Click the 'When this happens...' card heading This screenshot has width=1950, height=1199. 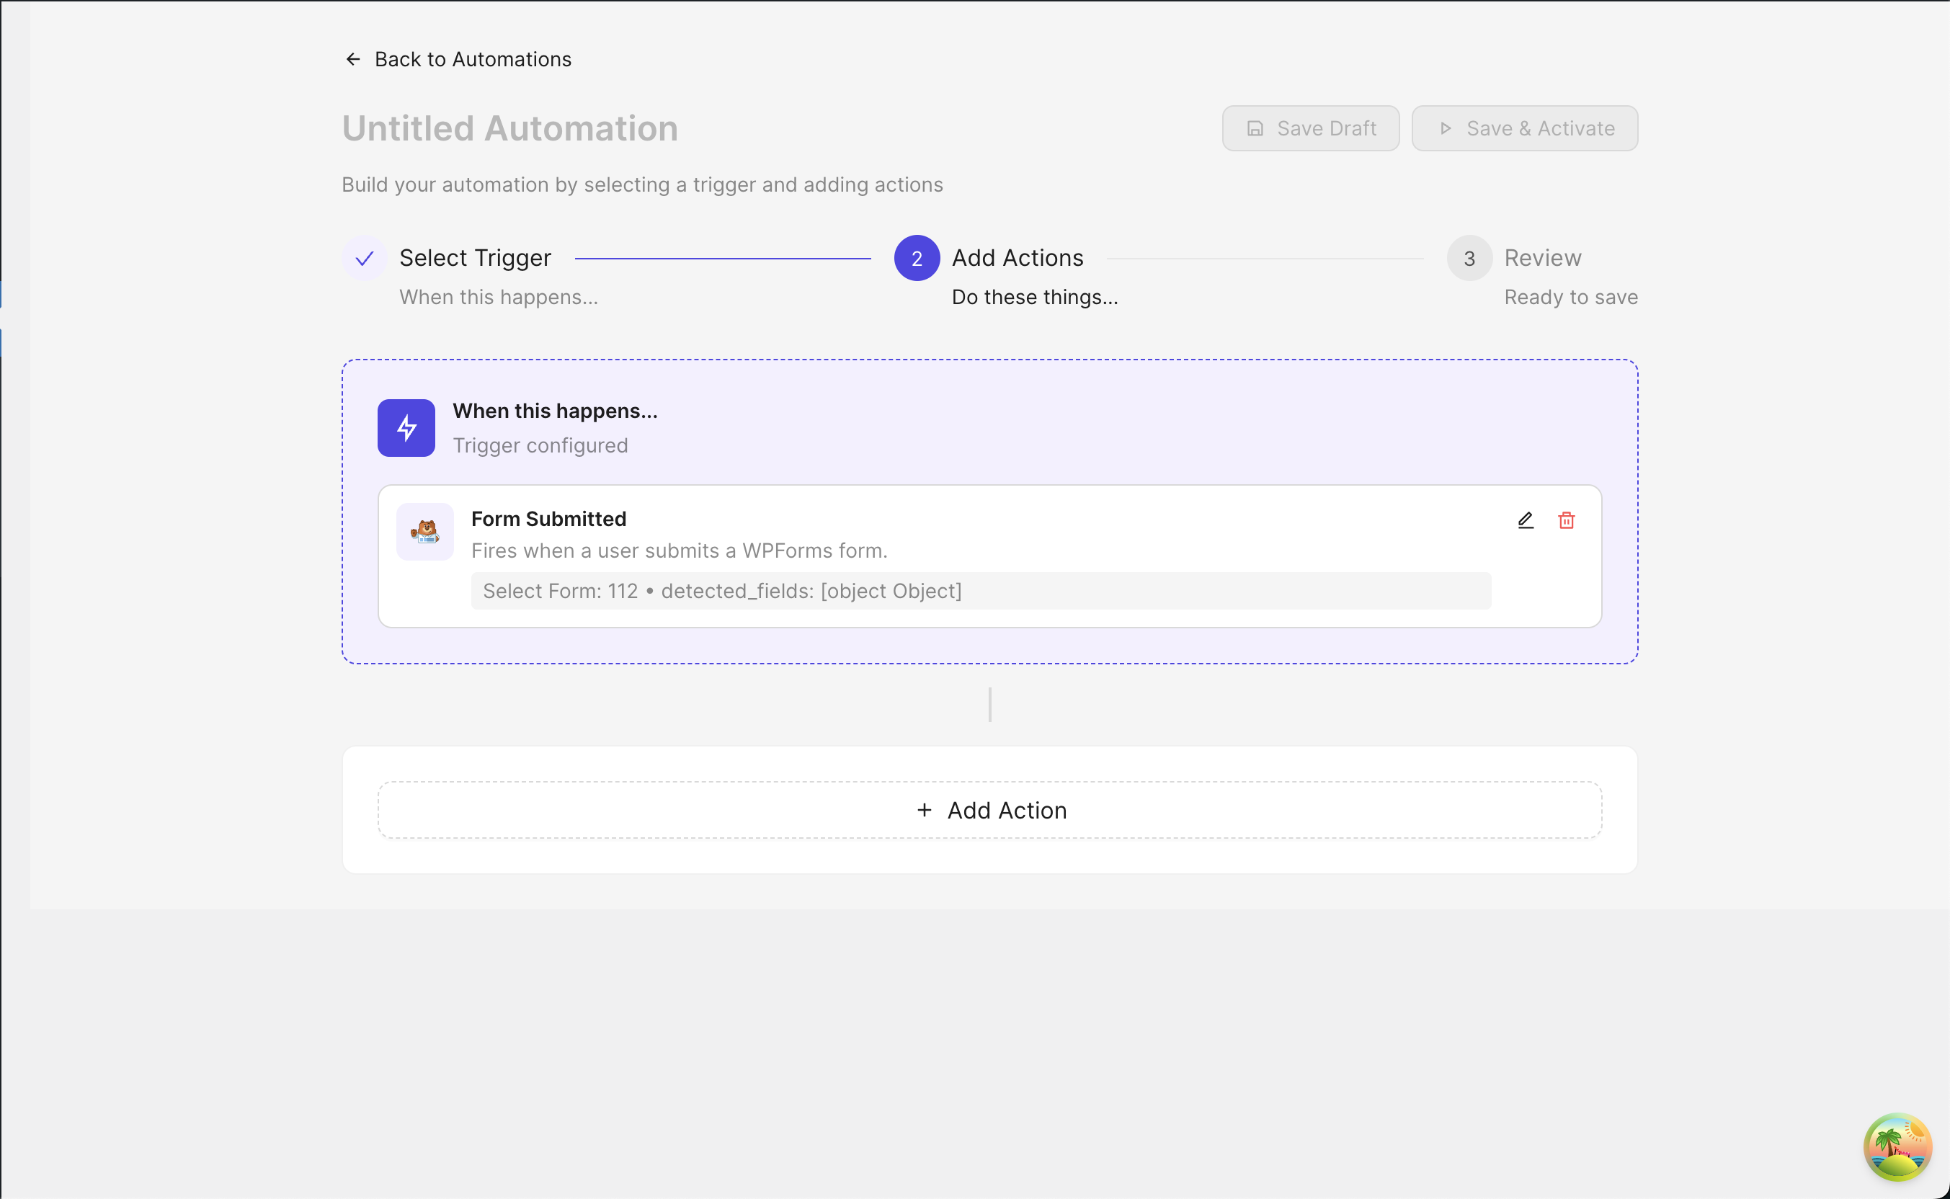pos(555,411)
